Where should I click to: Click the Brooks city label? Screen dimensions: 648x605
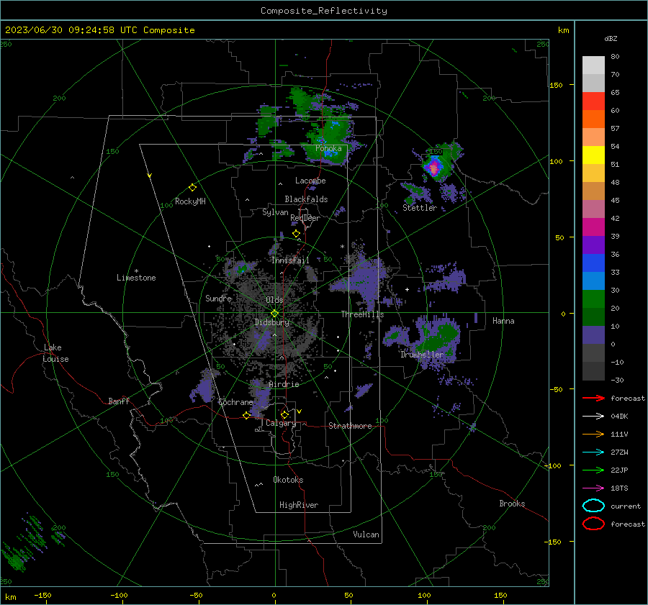[x=512, y=504]
